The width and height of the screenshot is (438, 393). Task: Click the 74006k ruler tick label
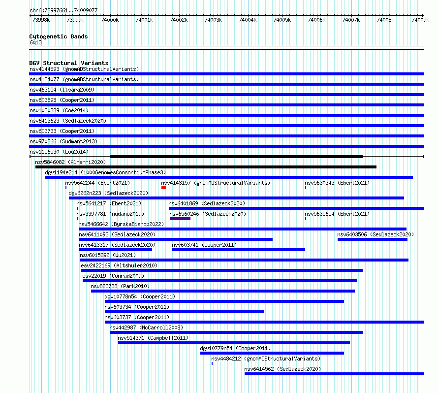[x=316, y=20]
